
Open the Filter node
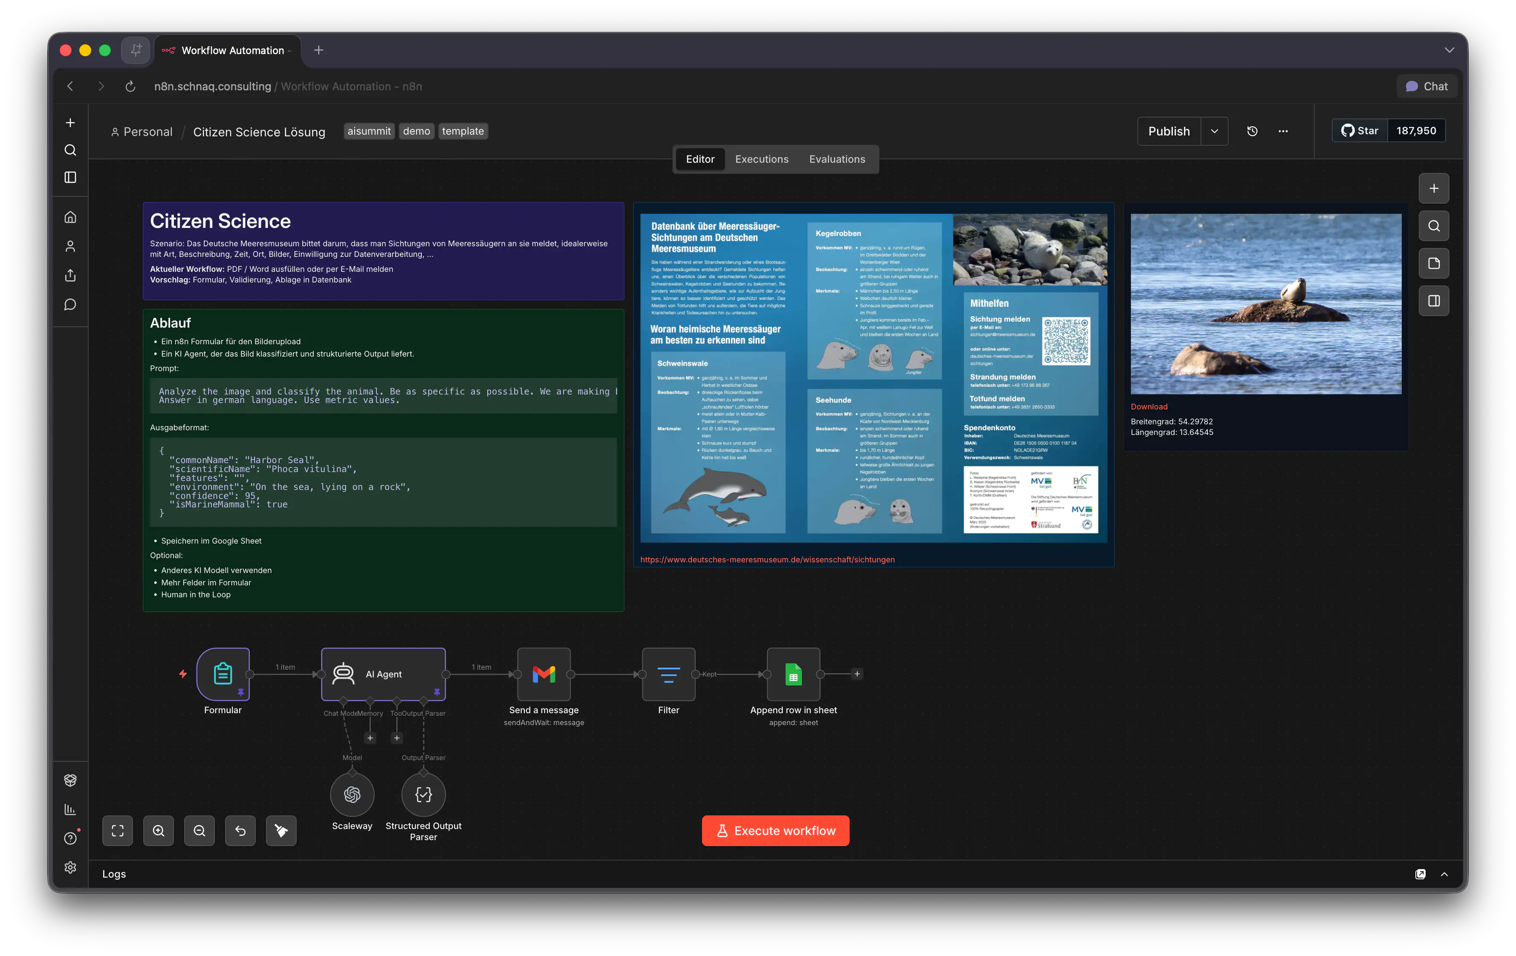tap(668, 674)
